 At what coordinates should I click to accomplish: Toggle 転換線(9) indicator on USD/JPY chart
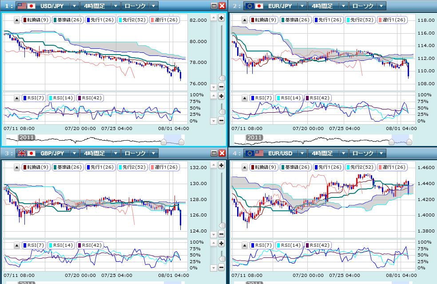36,20
